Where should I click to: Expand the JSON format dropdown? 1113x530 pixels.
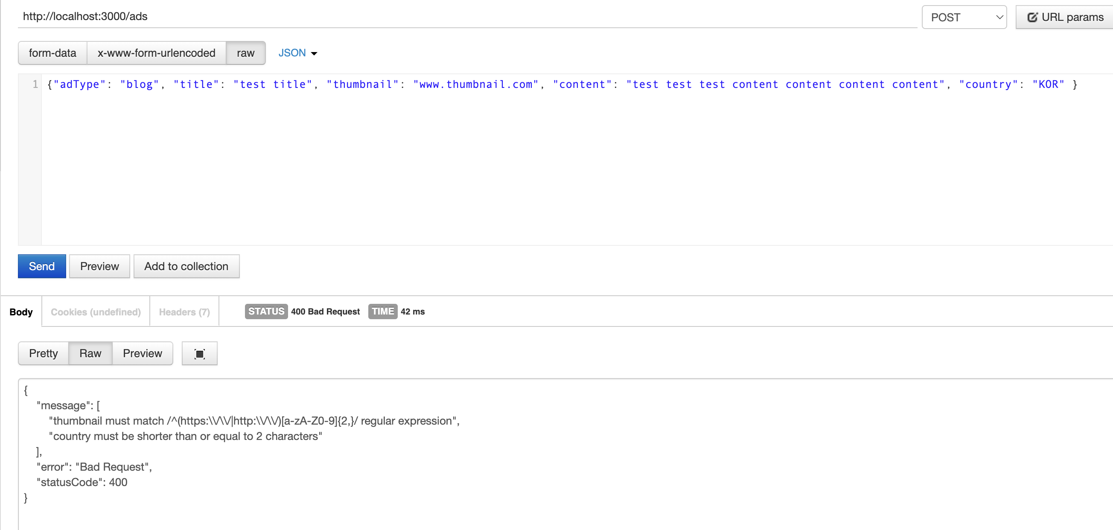coord(297,52)
